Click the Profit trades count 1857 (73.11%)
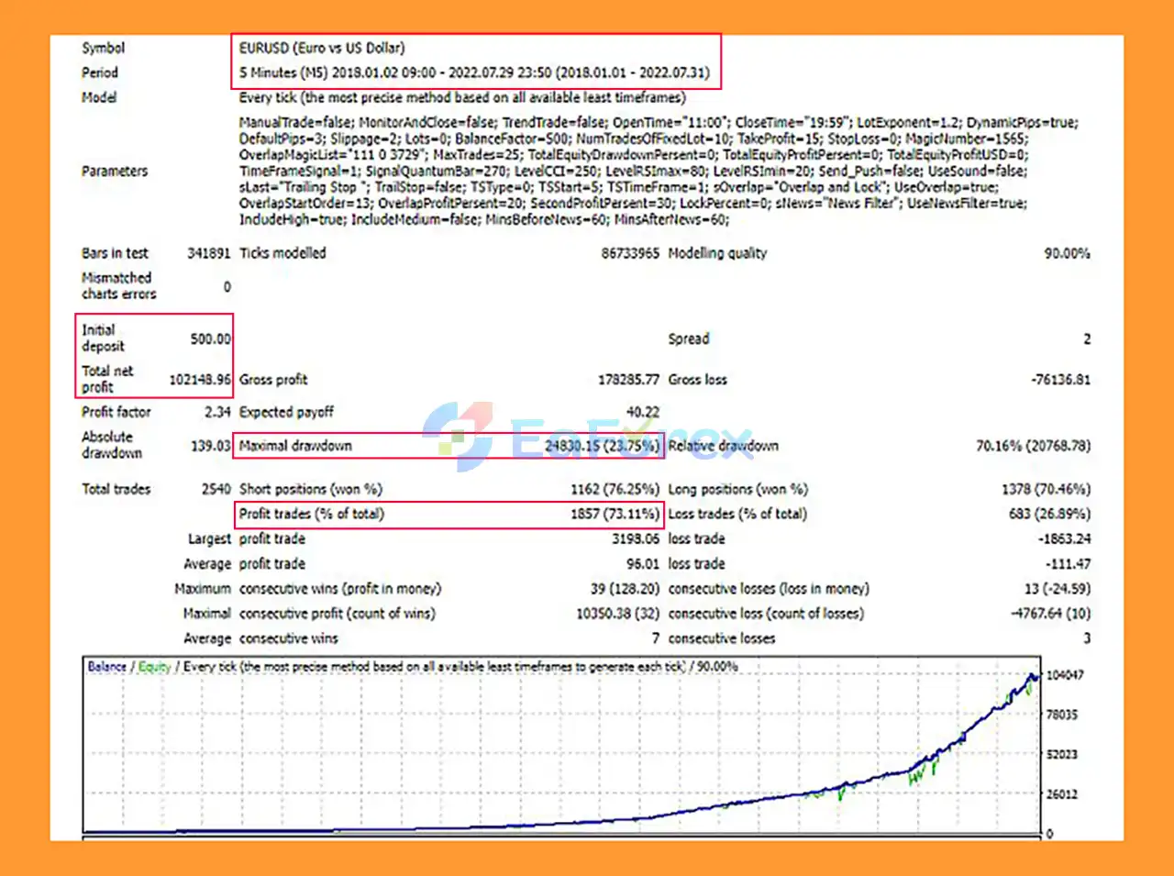The width and height of the screenshot is (1174, 876). pos(614,514)
